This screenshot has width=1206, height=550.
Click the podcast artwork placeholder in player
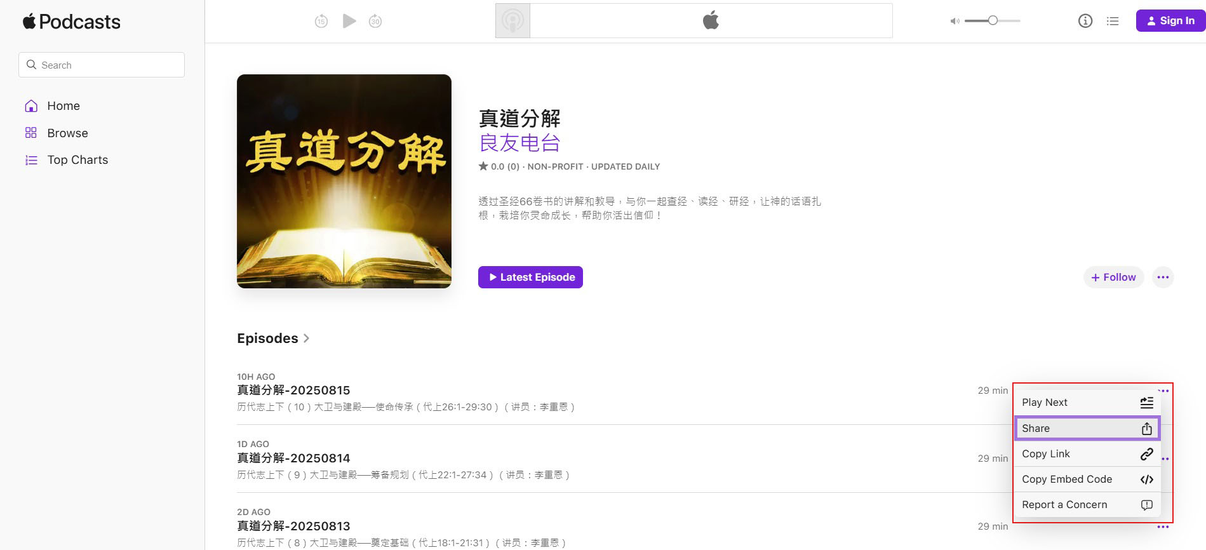[513, 20]
